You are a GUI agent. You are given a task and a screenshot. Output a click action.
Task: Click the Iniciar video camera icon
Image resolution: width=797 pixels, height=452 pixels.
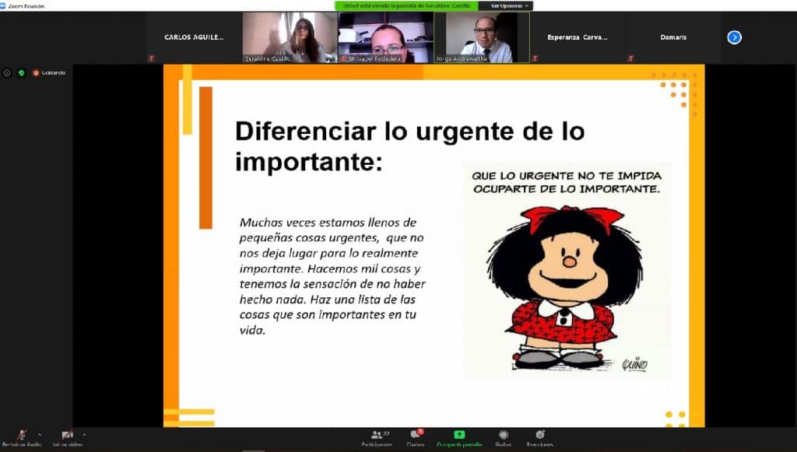coord(67,435)
